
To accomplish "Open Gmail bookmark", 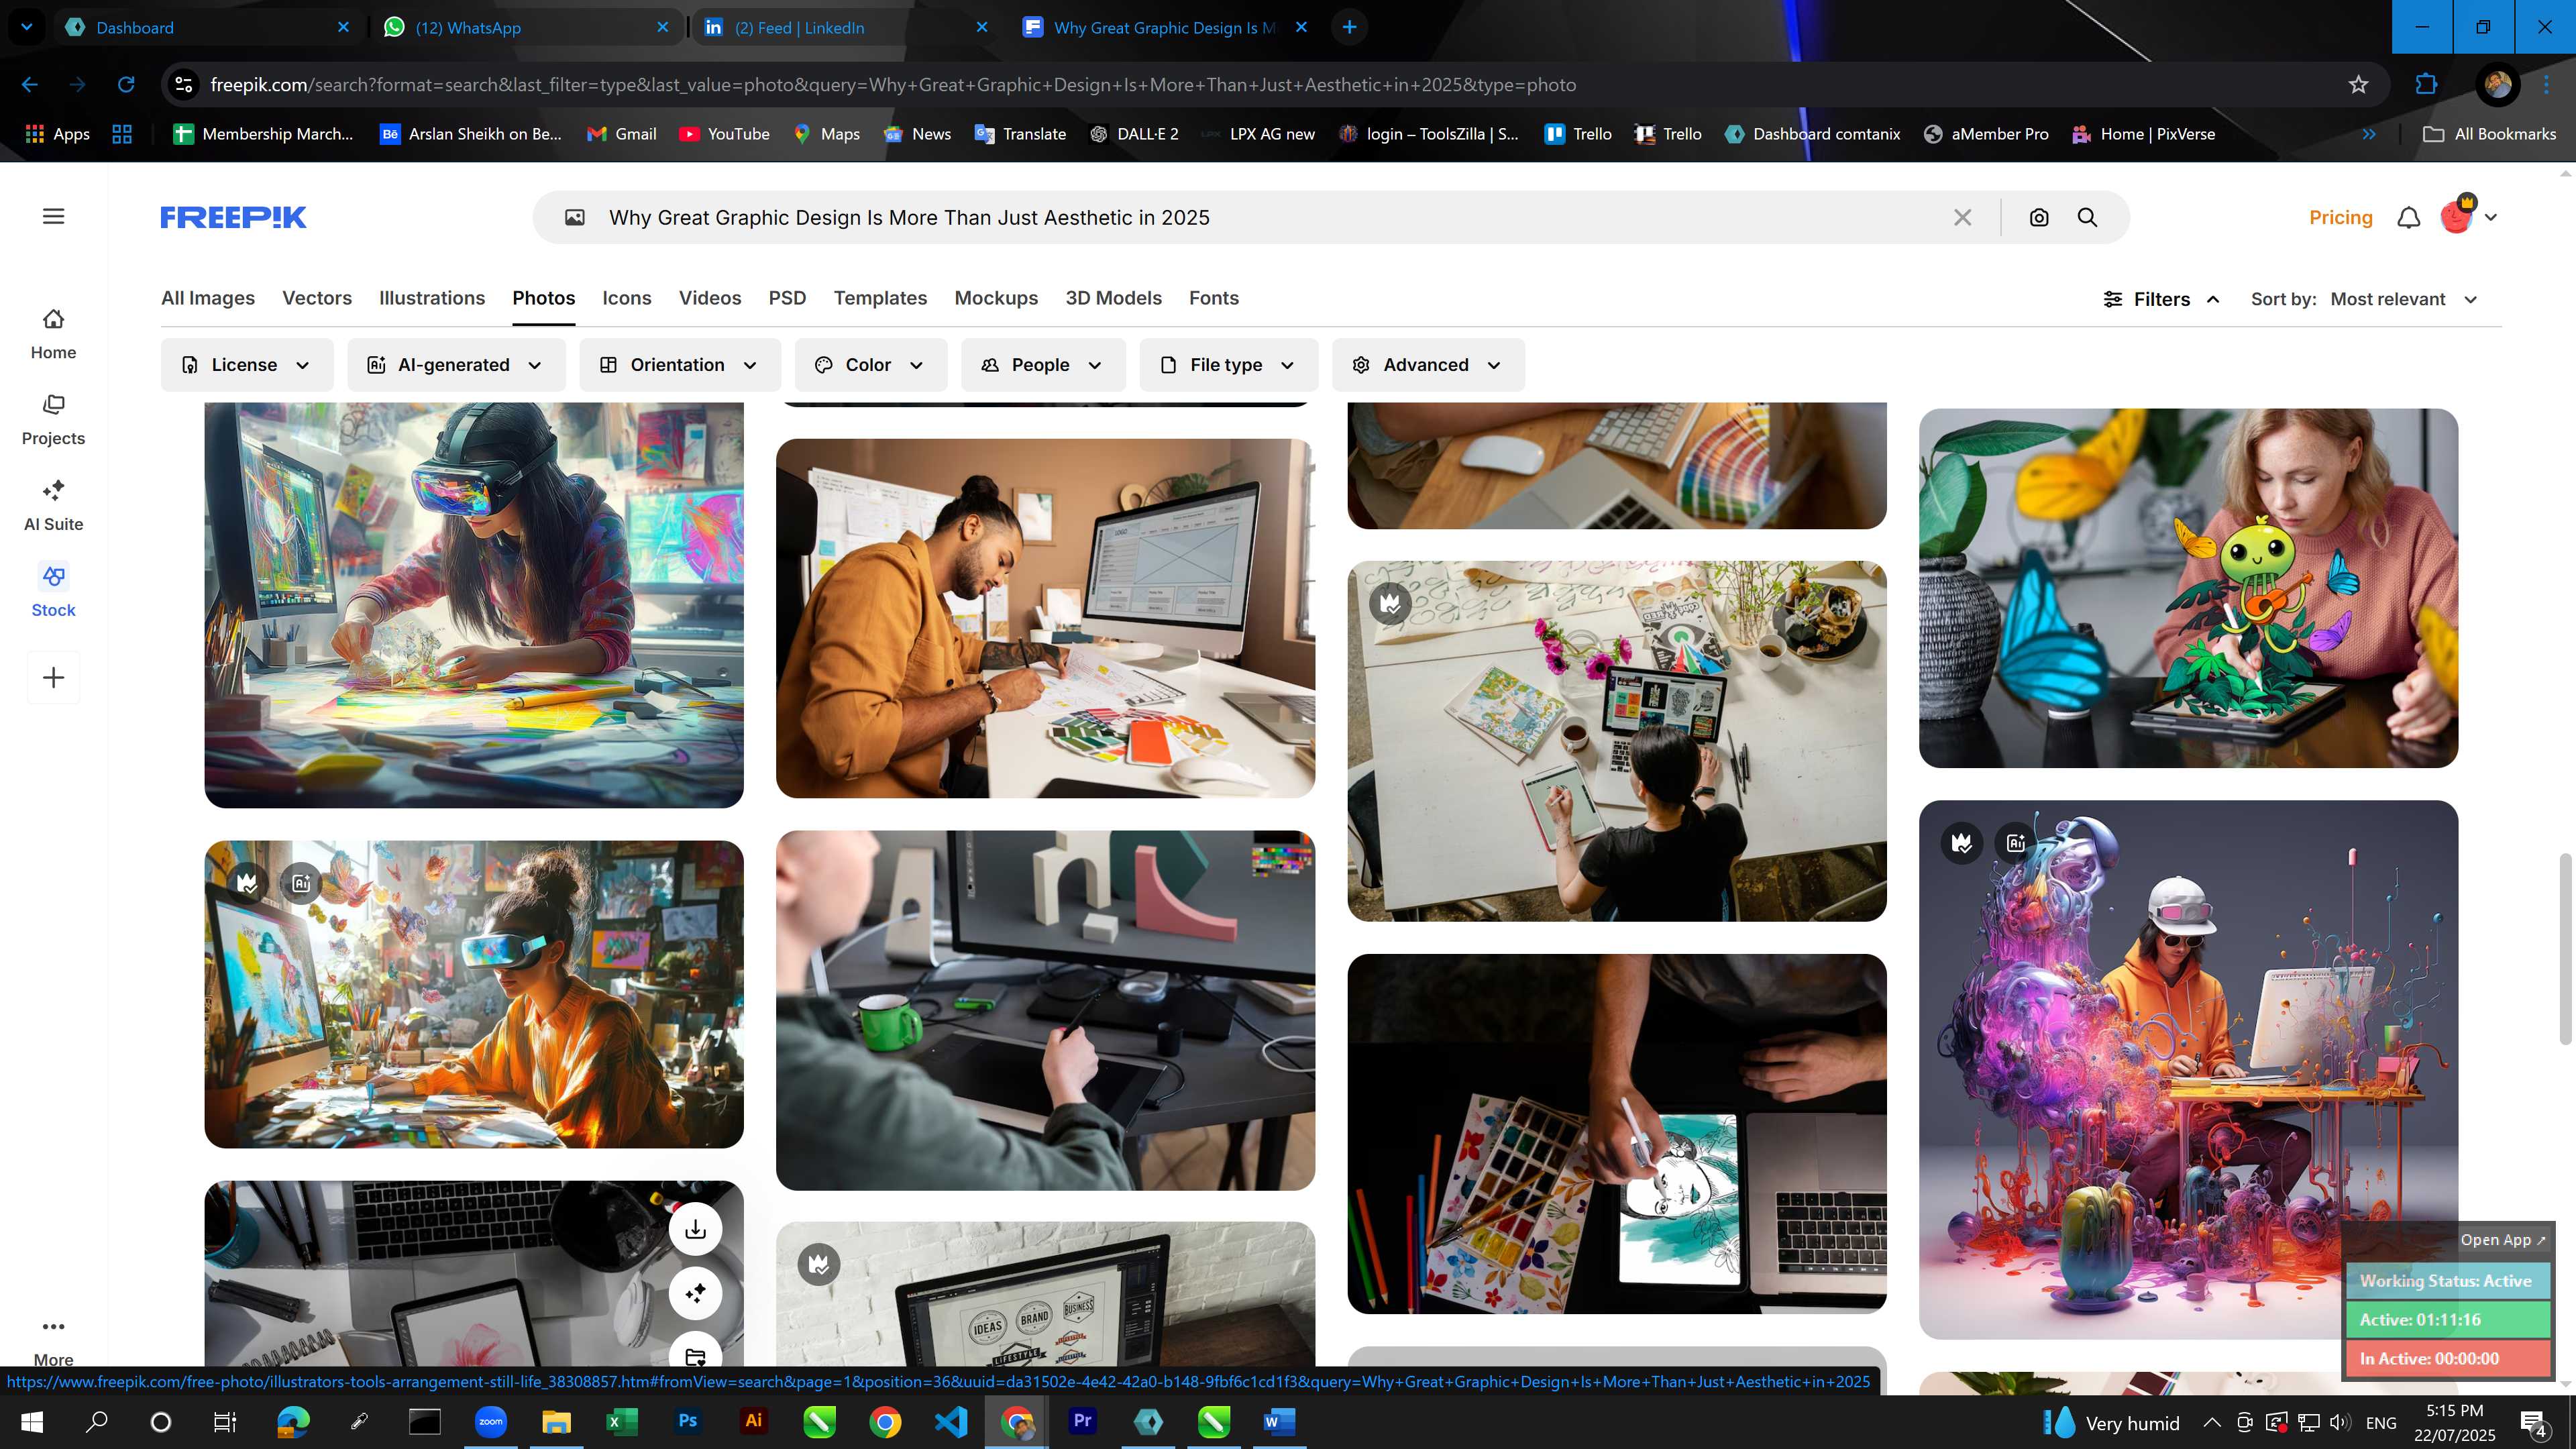I will point(622,134).
